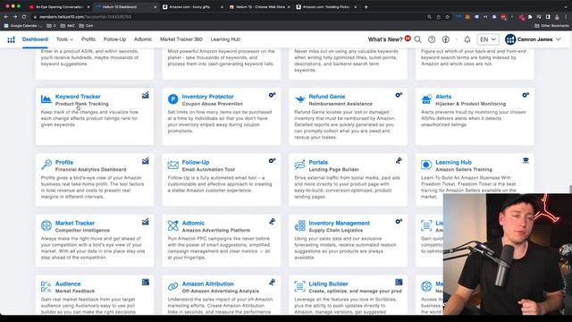The height and width of the screenshot is (322, 572).
Task: Click the Market Tracker target icon
Action: click(46, 225)
